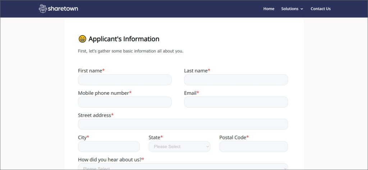Click the 'Street address' field label
Viewport: 368px width, 170px height.
point(94,115)
